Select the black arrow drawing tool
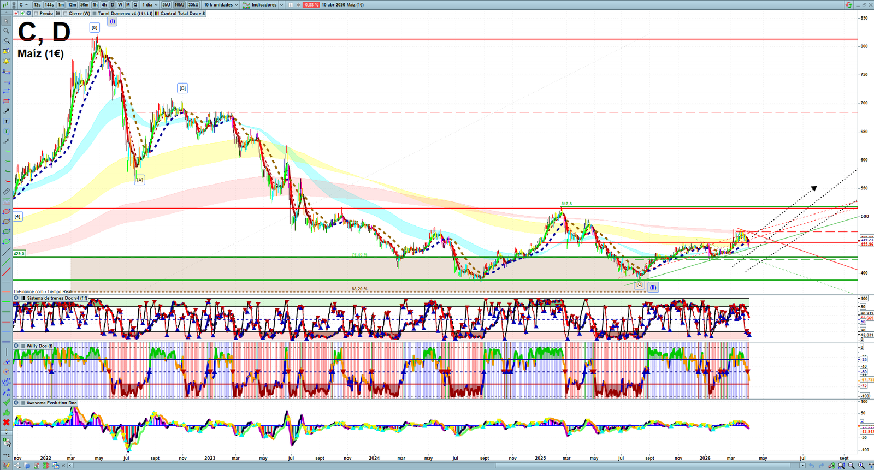Image resolution: width=874 pixels, height=470 pixels. 6,111
